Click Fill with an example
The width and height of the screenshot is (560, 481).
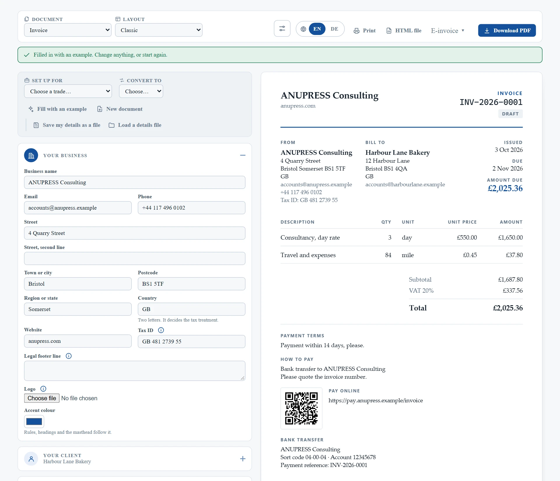point(58,109)
